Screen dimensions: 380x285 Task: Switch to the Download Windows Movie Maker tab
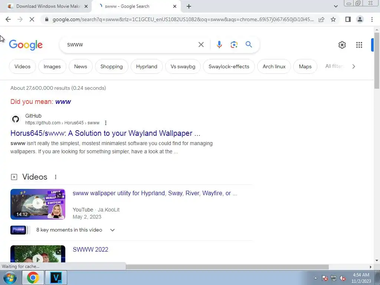click(x=48, y=6)
